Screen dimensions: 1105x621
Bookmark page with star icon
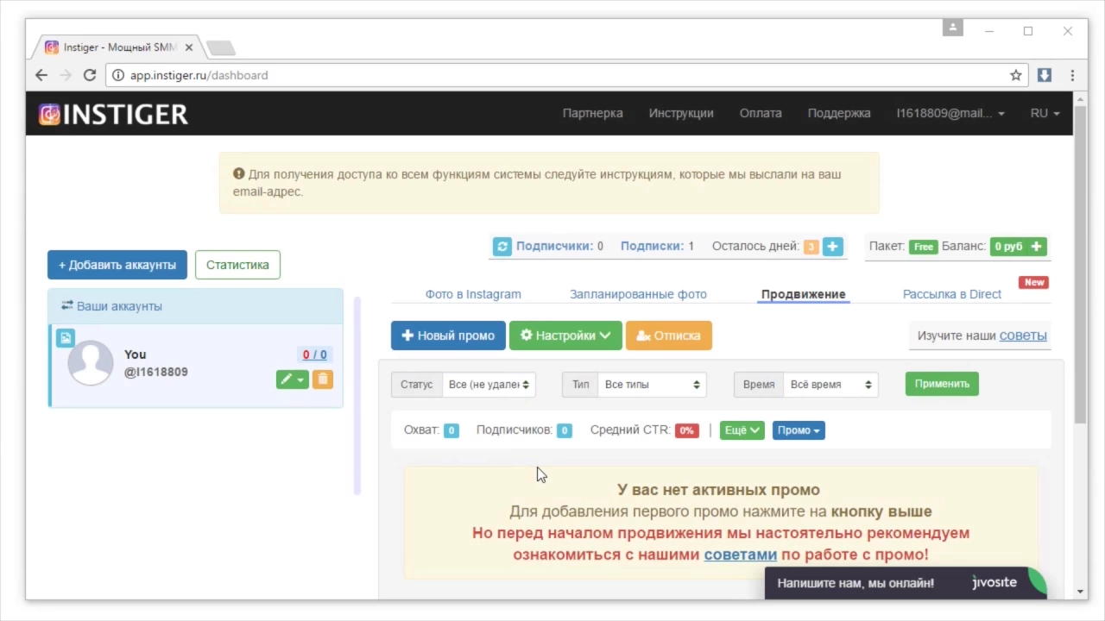pyautogui.click(x=1016, y=75)
